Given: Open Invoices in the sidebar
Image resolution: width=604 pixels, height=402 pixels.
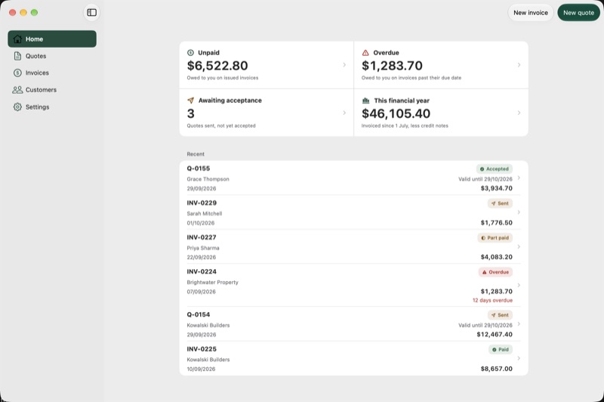Looking at the screenshot, I should click(x=52, y=73).
